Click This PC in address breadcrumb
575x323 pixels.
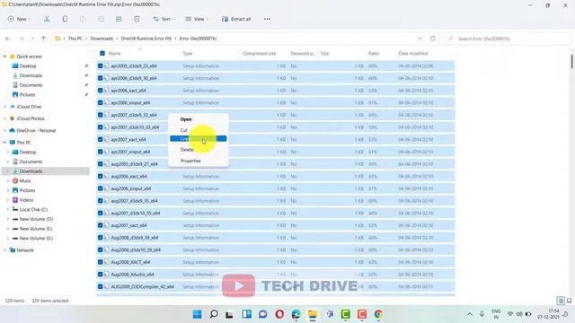point(75,39)
